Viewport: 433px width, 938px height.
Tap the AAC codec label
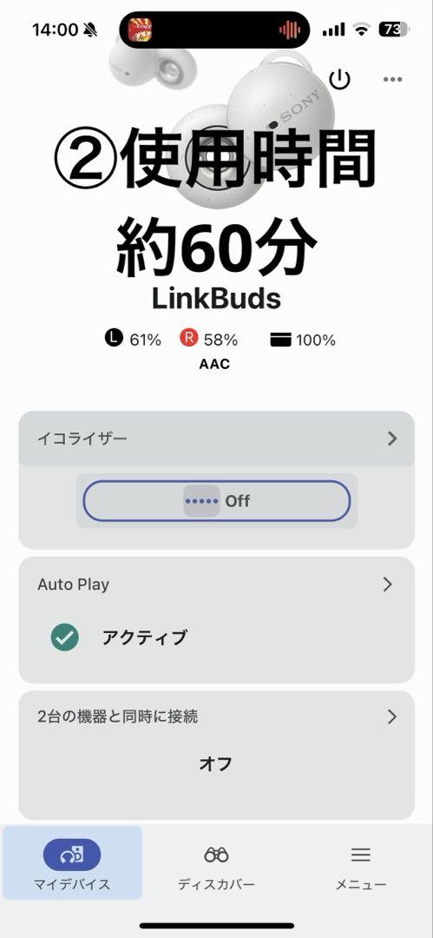[214, 364]
